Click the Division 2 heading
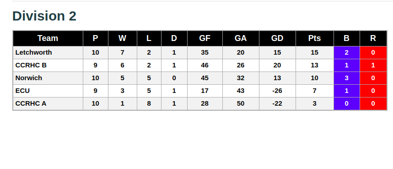 click(44, 16)
